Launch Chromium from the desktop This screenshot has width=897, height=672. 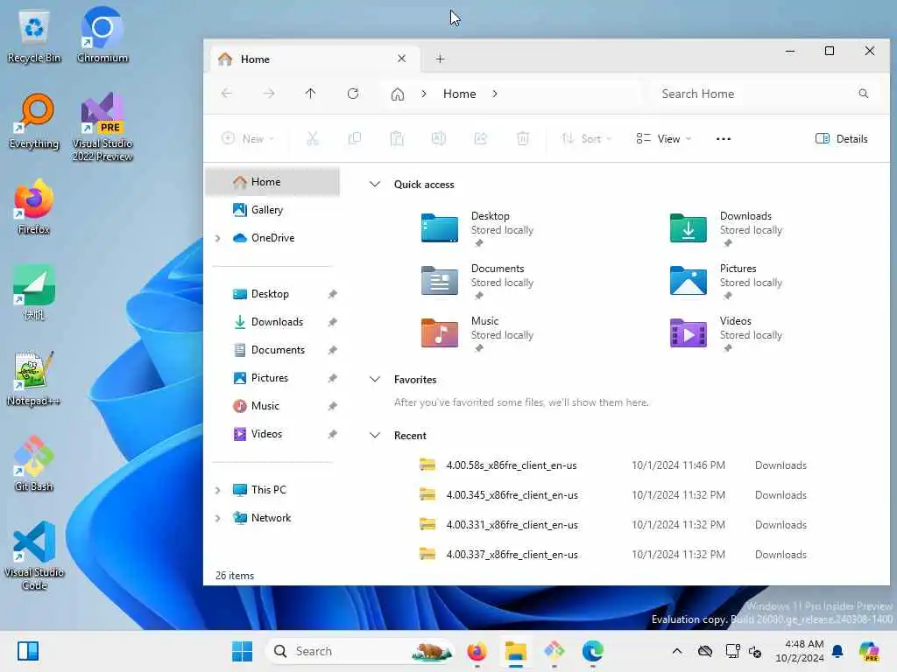(102, 35)
